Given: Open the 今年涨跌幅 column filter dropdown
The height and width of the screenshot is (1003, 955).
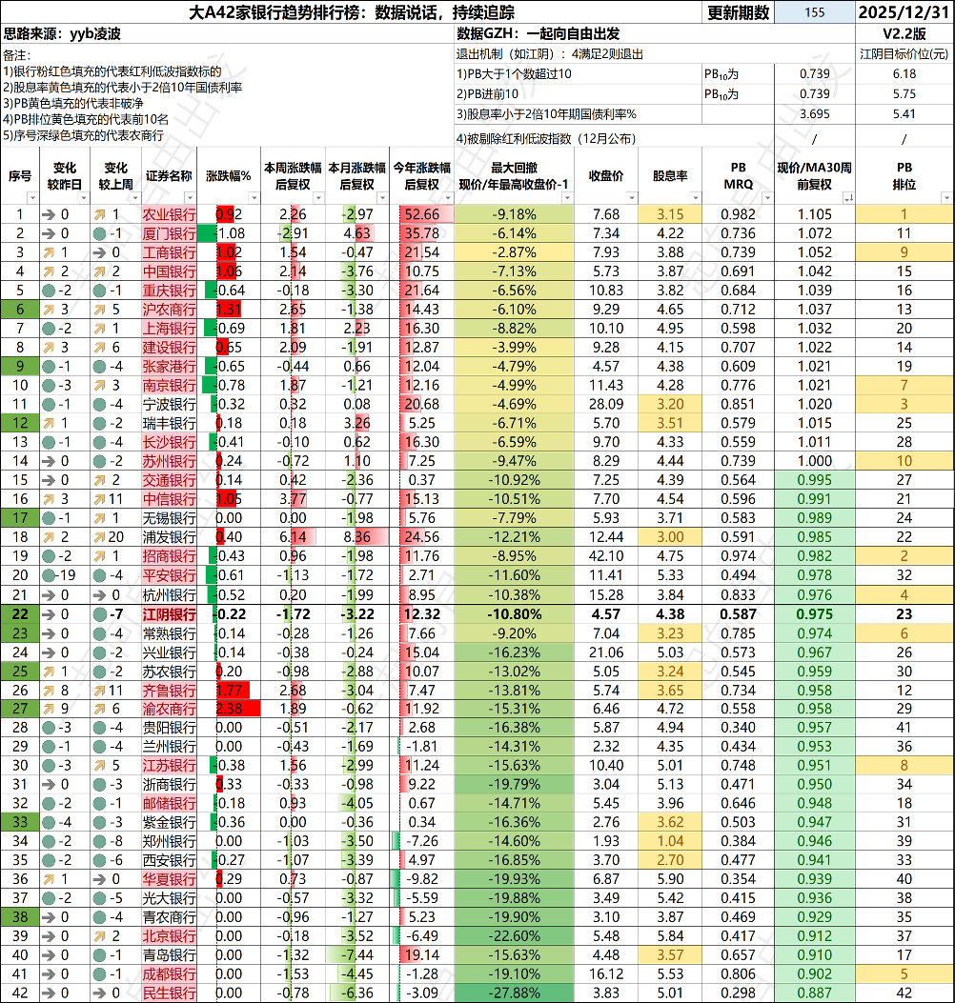Looking at the screenshot, I should click(447, 198).
